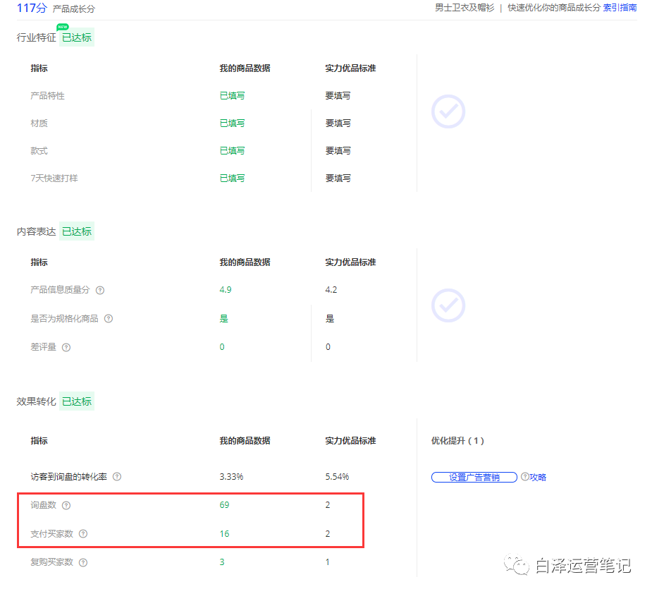The image size is (652, 594).
Task: Open help tooltip for 复购买家数 metric
Action: point(83,562)
